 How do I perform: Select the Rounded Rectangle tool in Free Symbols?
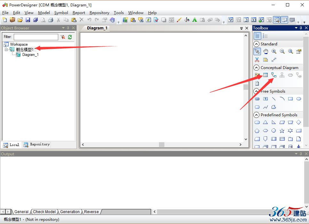coord(257,107)
